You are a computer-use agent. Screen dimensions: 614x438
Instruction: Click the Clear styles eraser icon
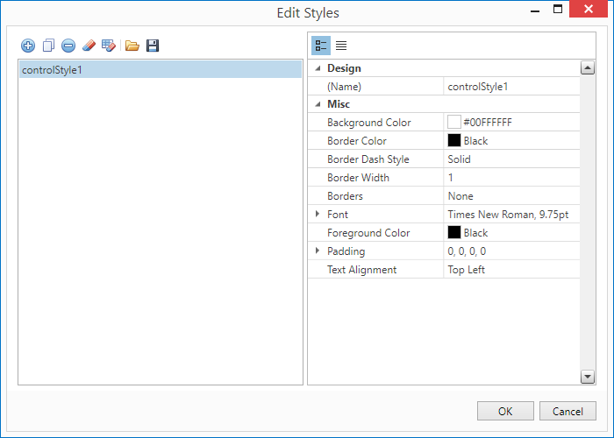click(88, 46)
